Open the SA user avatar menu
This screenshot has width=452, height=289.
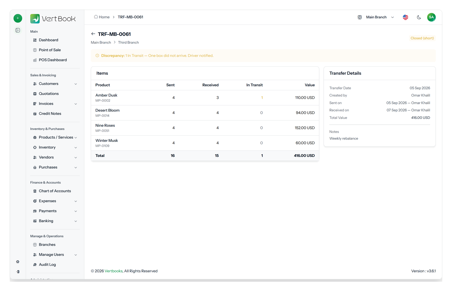point(431,17)
